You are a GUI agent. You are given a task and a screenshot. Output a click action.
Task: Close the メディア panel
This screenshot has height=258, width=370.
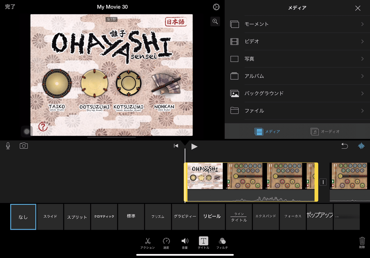358,8
